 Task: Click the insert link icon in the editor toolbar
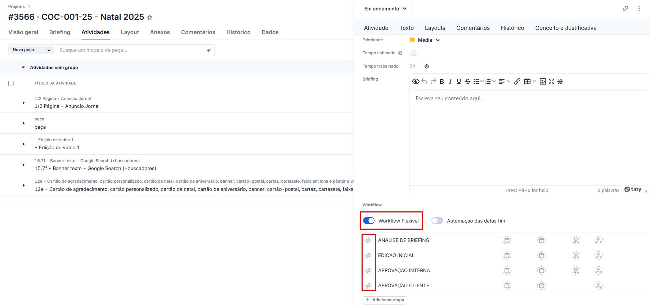(517, 82)
